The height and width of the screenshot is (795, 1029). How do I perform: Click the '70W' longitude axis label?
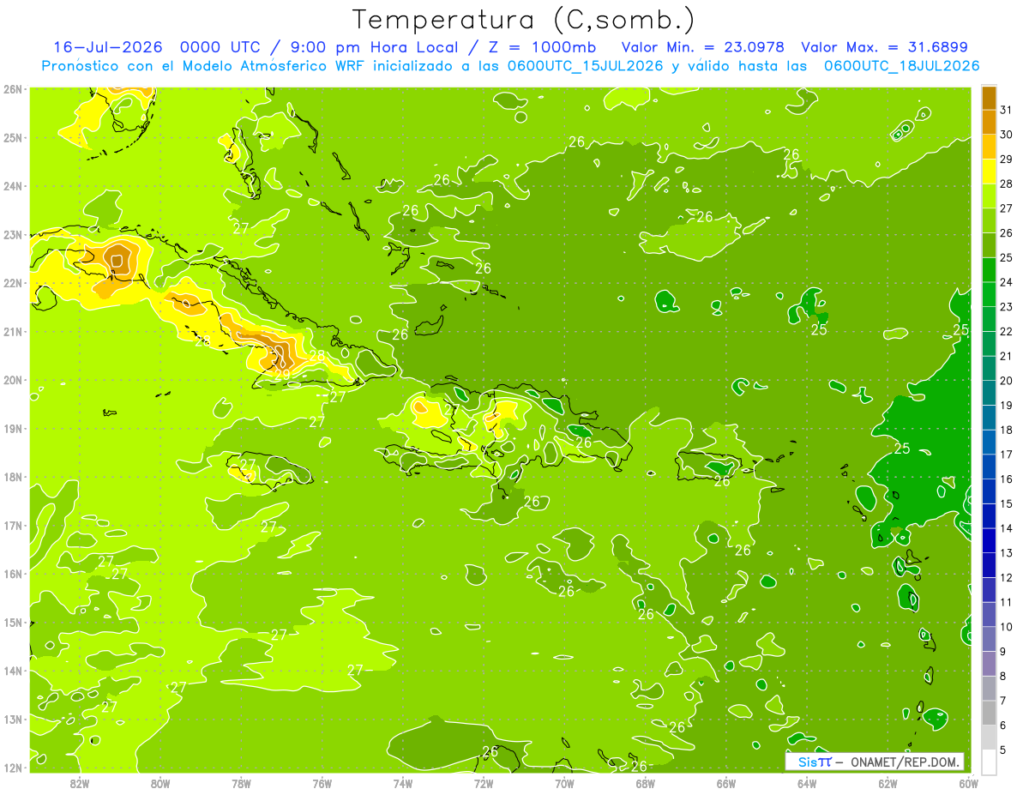point(564,783)
